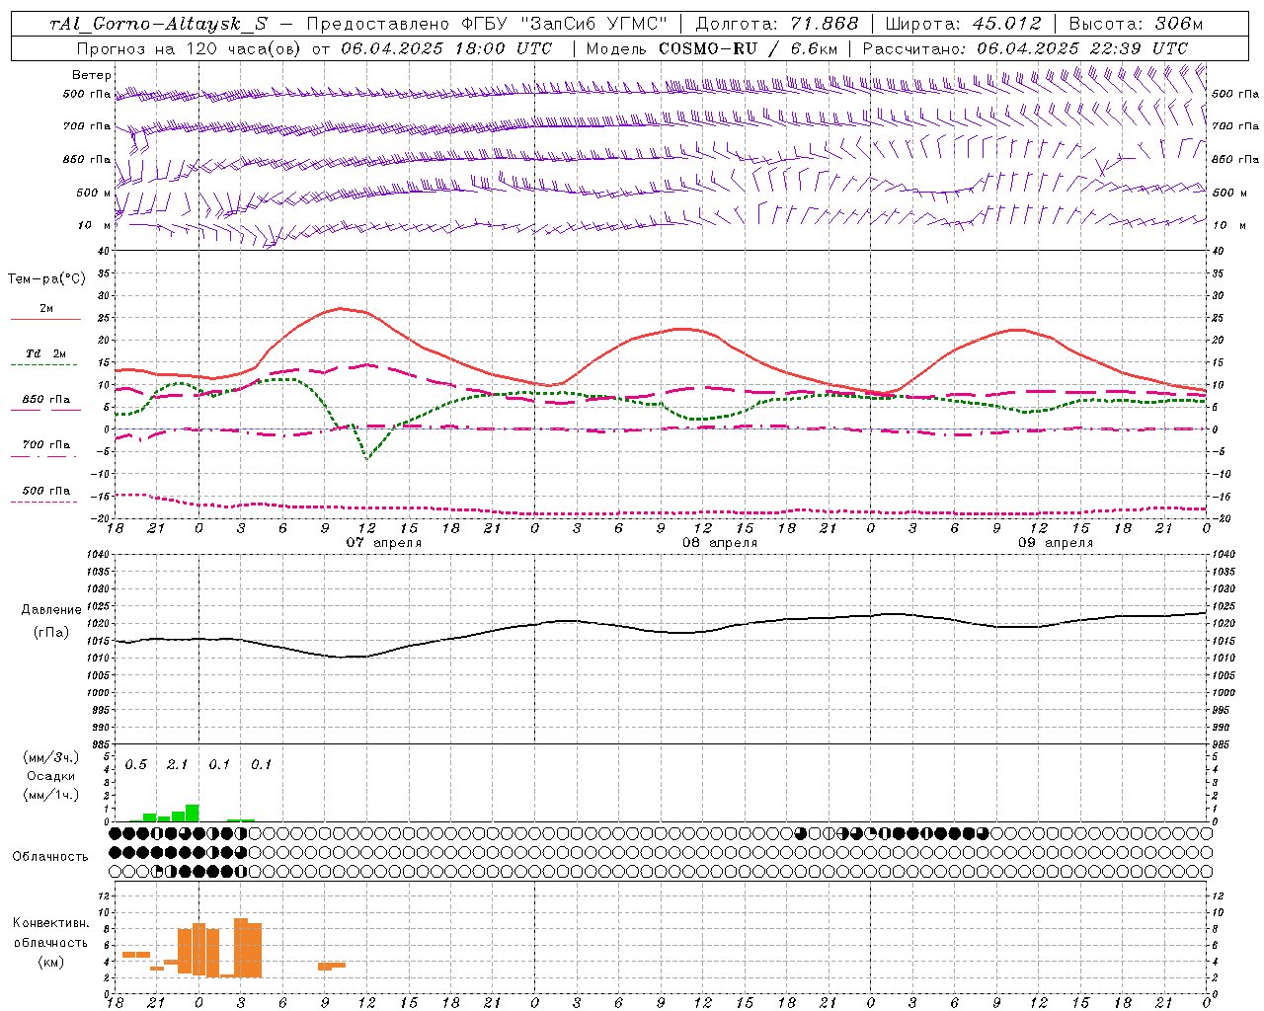Click the Широта: 45.012 value
This screenshot has width=1264, height=1011.
pyautogui.click(x=964, y=24)
